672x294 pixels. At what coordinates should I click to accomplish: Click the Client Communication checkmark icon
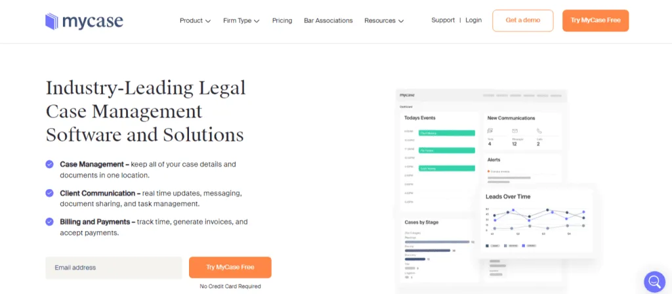[50, 193]
